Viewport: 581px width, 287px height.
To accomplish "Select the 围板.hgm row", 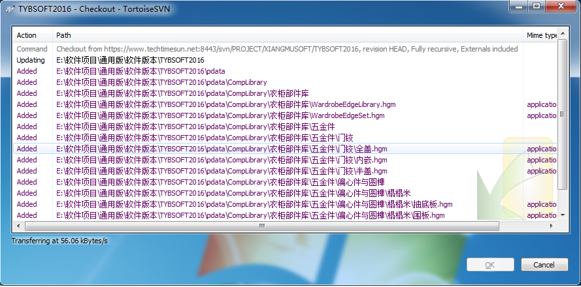I will (285, 215).
